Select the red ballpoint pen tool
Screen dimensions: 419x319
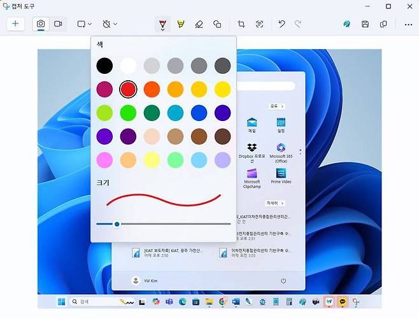[163, 24]
